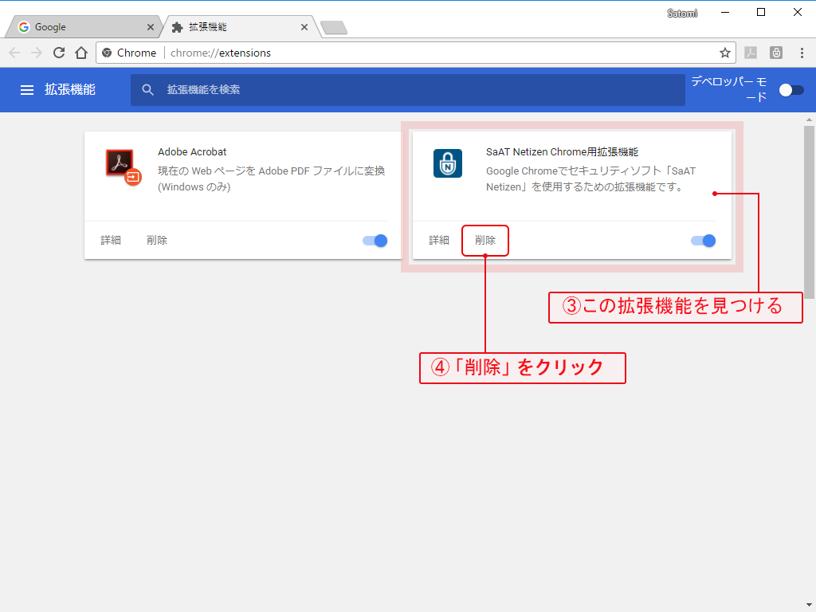The image size is (816, 612).
Task: Click the page vertical scrollbar thumb
Action: 810,210
